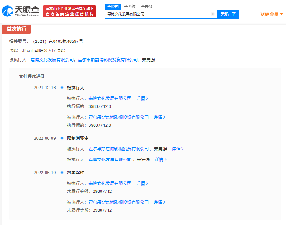Click the 限制消费令 stage title

pos(78,138)
